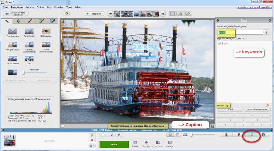The height and width of the screenshot is (151, 274).
Task: Toggle caption visibility icon below photo
Action: point(62,126)
